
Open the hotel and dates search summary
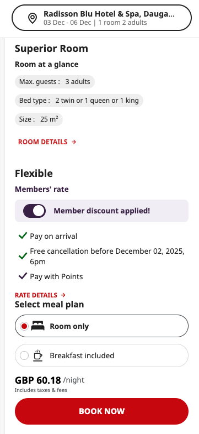pyautogui.click(x=101, y=18)
